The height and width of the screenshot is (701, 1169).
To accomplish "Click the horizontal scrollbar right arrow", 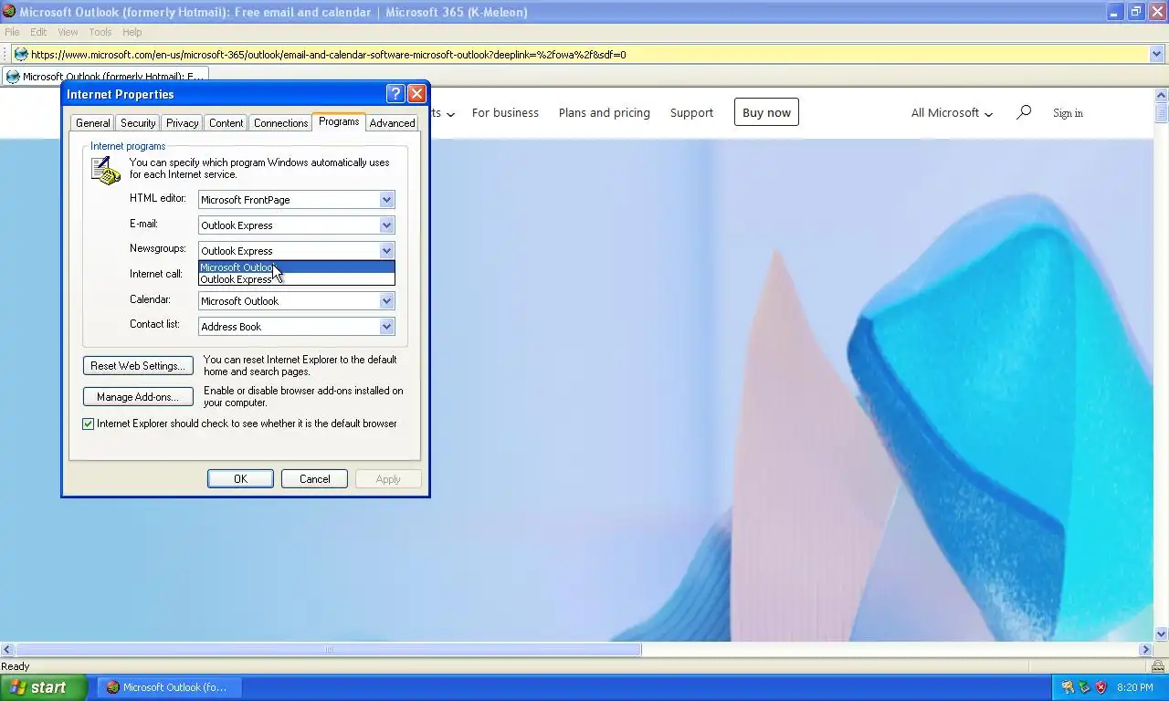I will pyautogui.click(x=1145, y=650).
